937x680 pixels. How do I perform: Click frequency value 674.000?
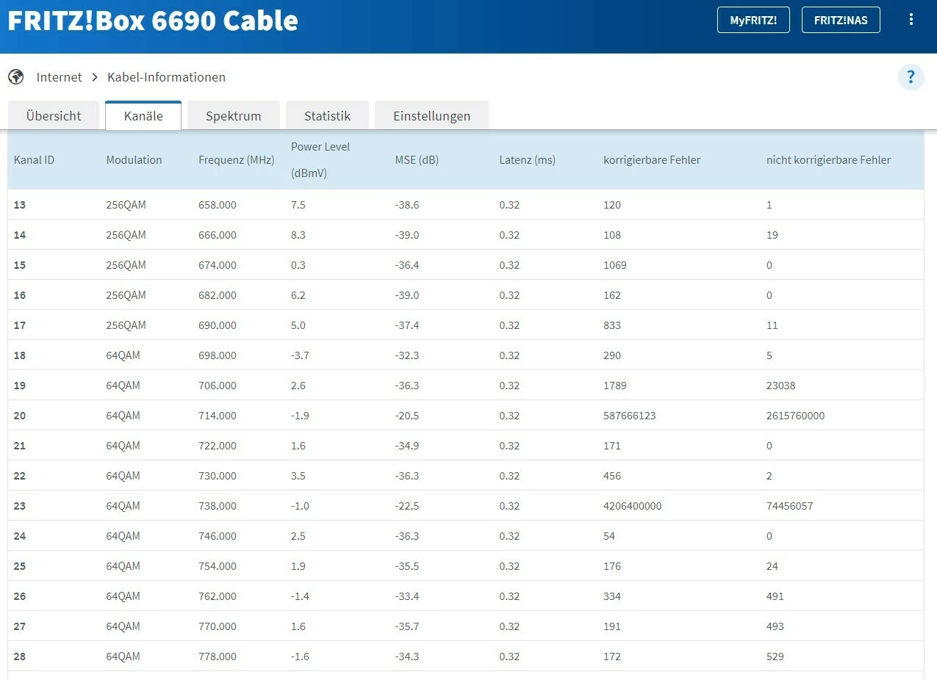(218, 265)
